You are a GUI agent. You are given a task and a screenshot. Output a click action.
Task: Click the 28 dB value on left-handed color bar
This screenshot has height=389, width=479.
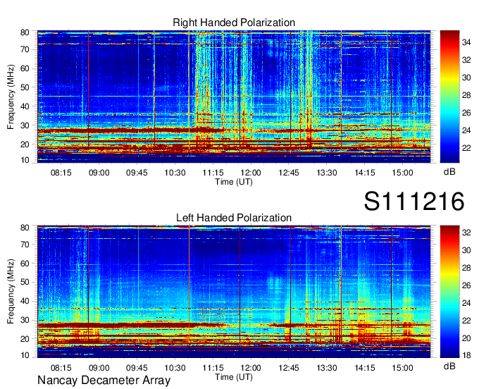point(466,268)
